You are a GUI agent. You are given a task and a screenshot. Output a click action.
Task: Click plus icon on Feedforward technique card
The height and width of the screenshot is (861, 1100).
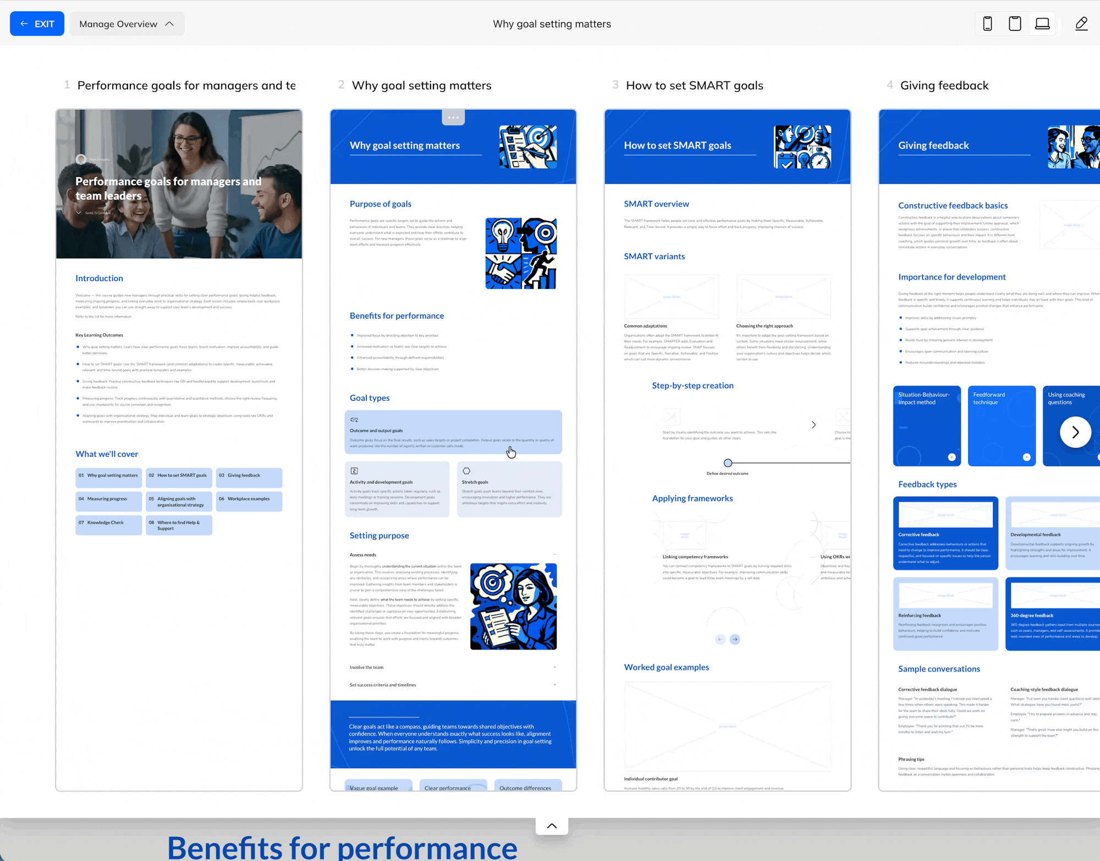click(x=1026, y=457)
